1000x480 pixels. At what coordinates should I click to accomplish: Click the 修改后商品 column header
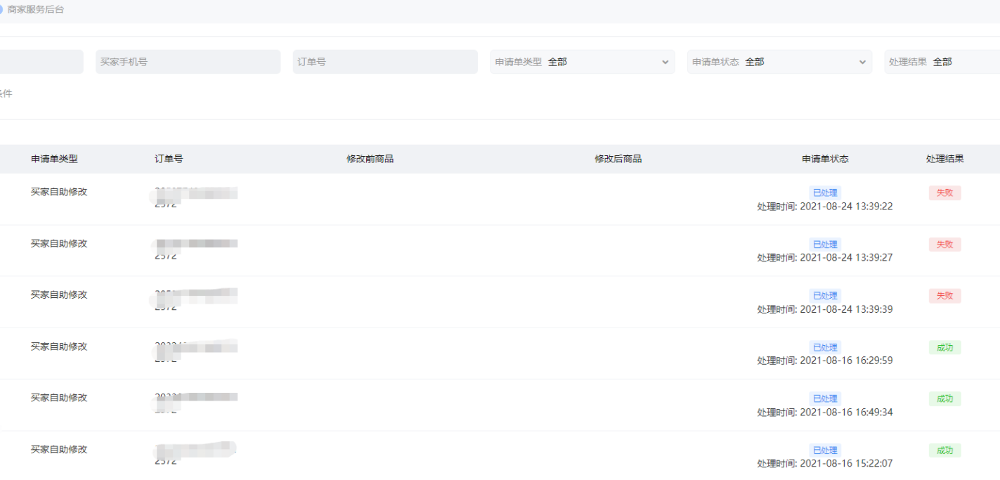618,159
